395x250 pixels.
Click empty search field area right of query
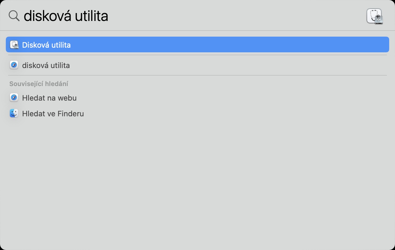click(x=232, y=16)
